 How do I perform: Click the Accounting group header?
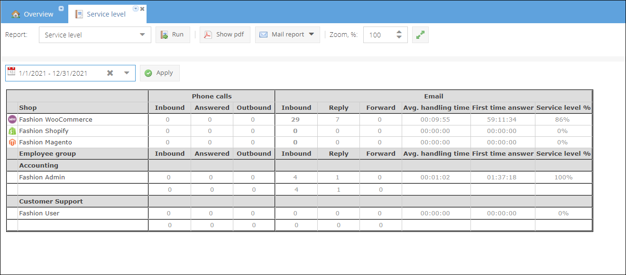pyautogui.click(x=39, y=166)
